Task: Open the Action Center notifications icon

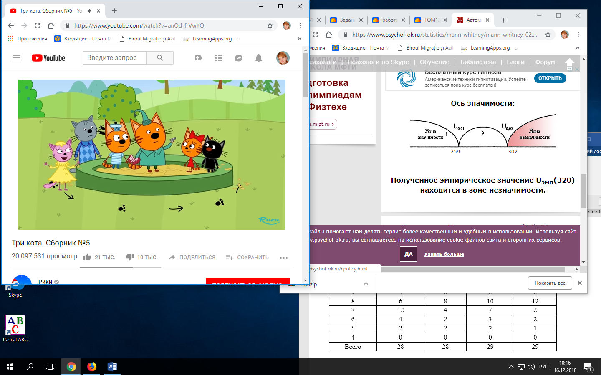Action: point(588,367)
